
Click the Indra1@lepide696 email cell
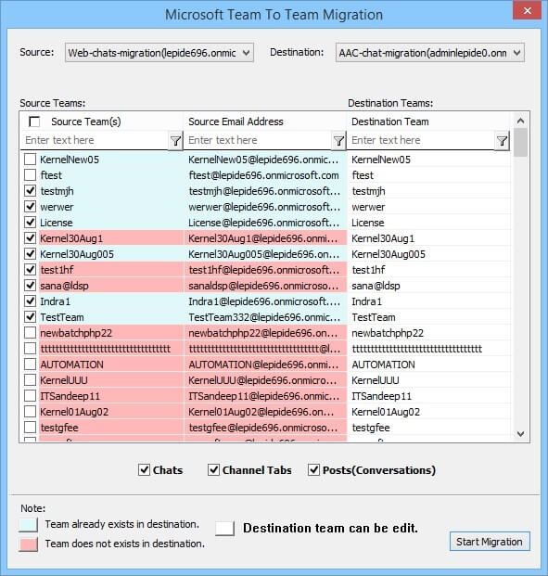coord(265,301)
